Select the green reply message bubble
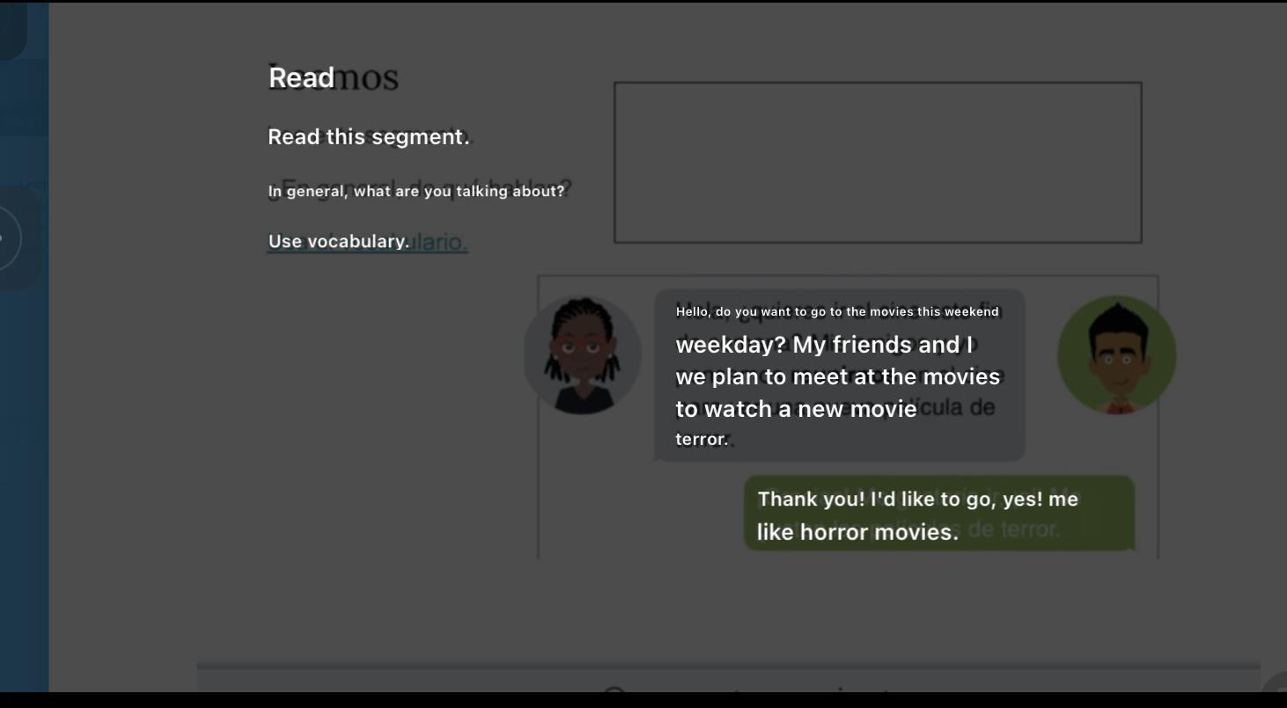 939,514
